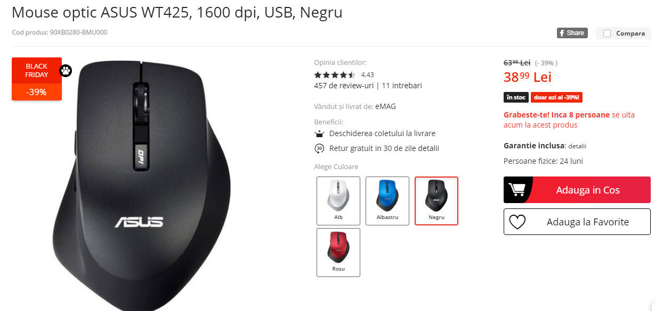The width and height of the screenshot is (655, 311).
Task: Open the return policy detalii link
Action: pyautogui.click(x=428, y=148)
